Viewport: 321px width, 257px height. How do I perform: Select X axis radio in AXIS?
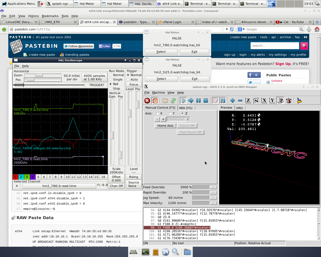point(157,113)
